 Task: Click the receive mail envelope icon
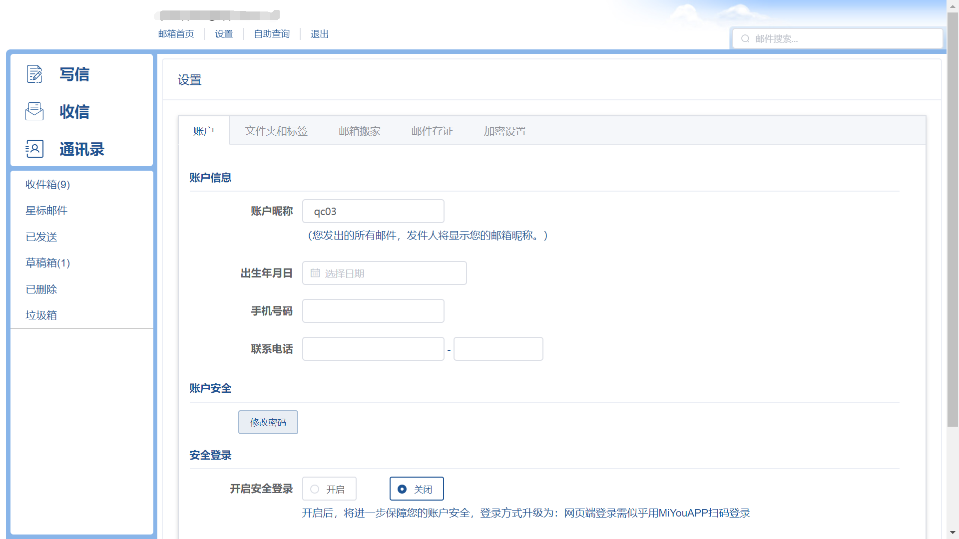(34, 111)
